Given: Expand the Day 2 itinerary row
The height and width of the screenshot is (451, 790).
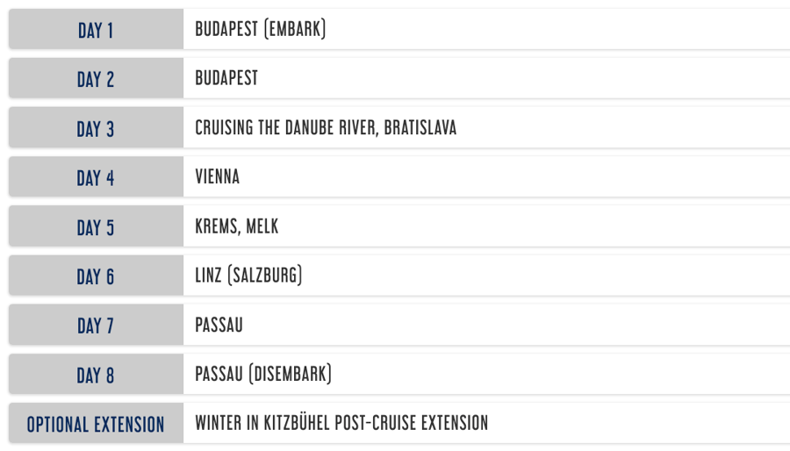Looking at the screenshot, I should point(96,79).
